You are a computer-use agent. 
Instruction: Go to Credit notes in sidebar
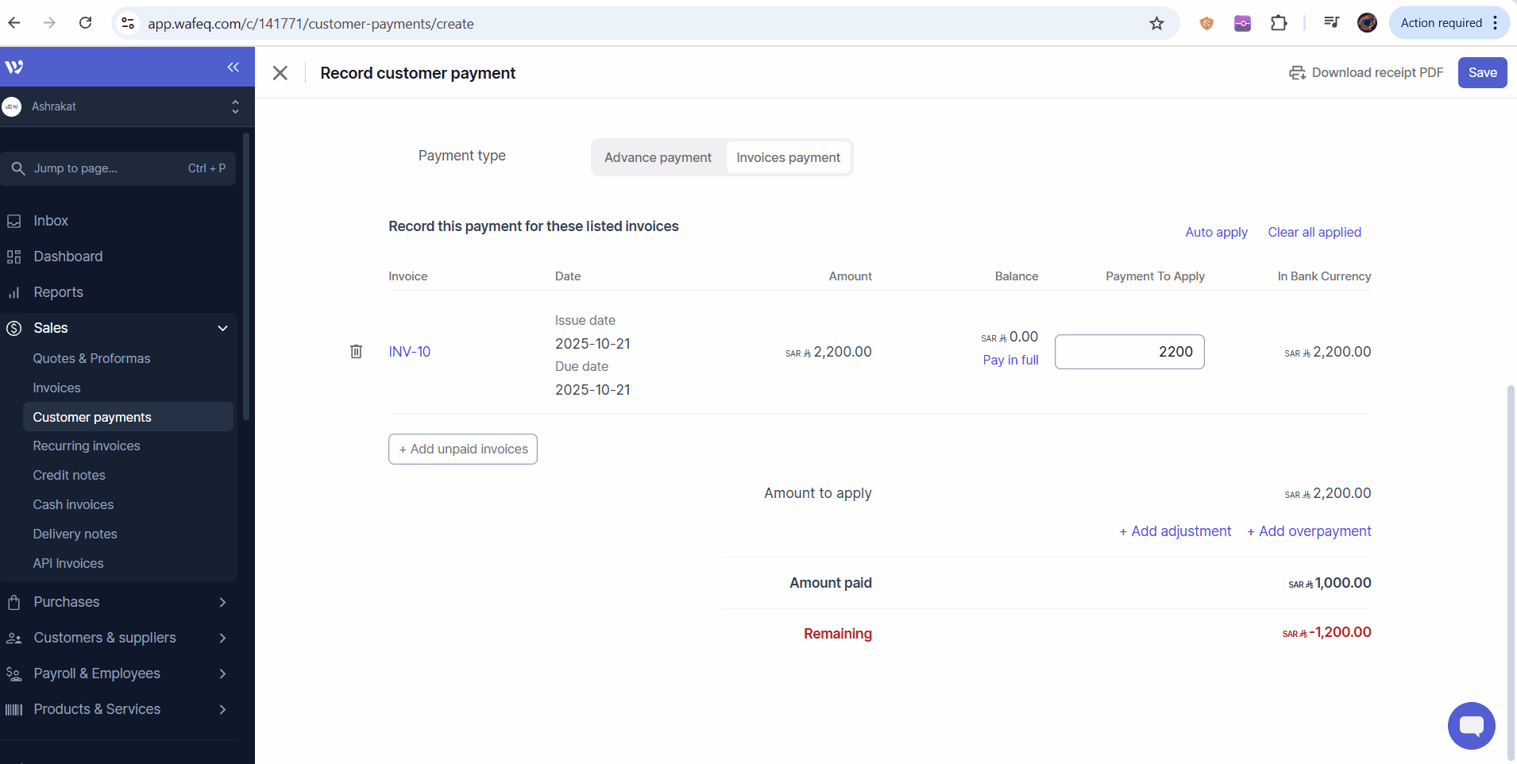coord(69,475)
